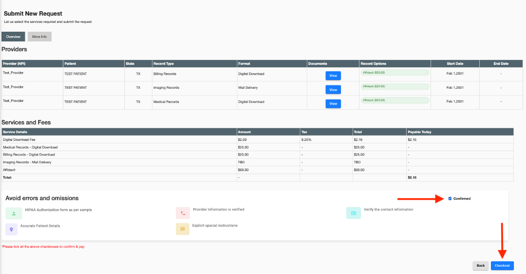Go back with the Back button

click(x=481, y=266)
